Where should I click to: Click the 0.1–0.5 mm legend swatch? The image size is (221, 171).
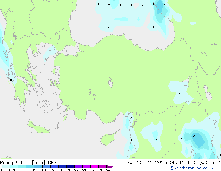(x=6, y=166)
